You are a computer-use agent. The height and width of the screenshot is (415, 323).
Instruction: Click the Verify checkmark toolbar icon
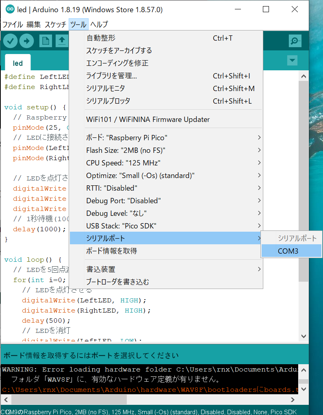10,41
